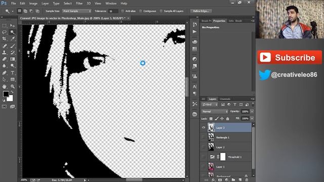
Task: Open the Swatches grid panel icon
Action: click(x=194, y=49)
